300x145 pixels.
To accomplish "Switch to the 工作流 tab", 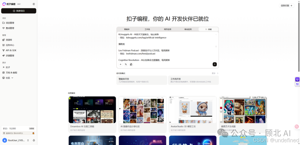I will coord(147,29).
